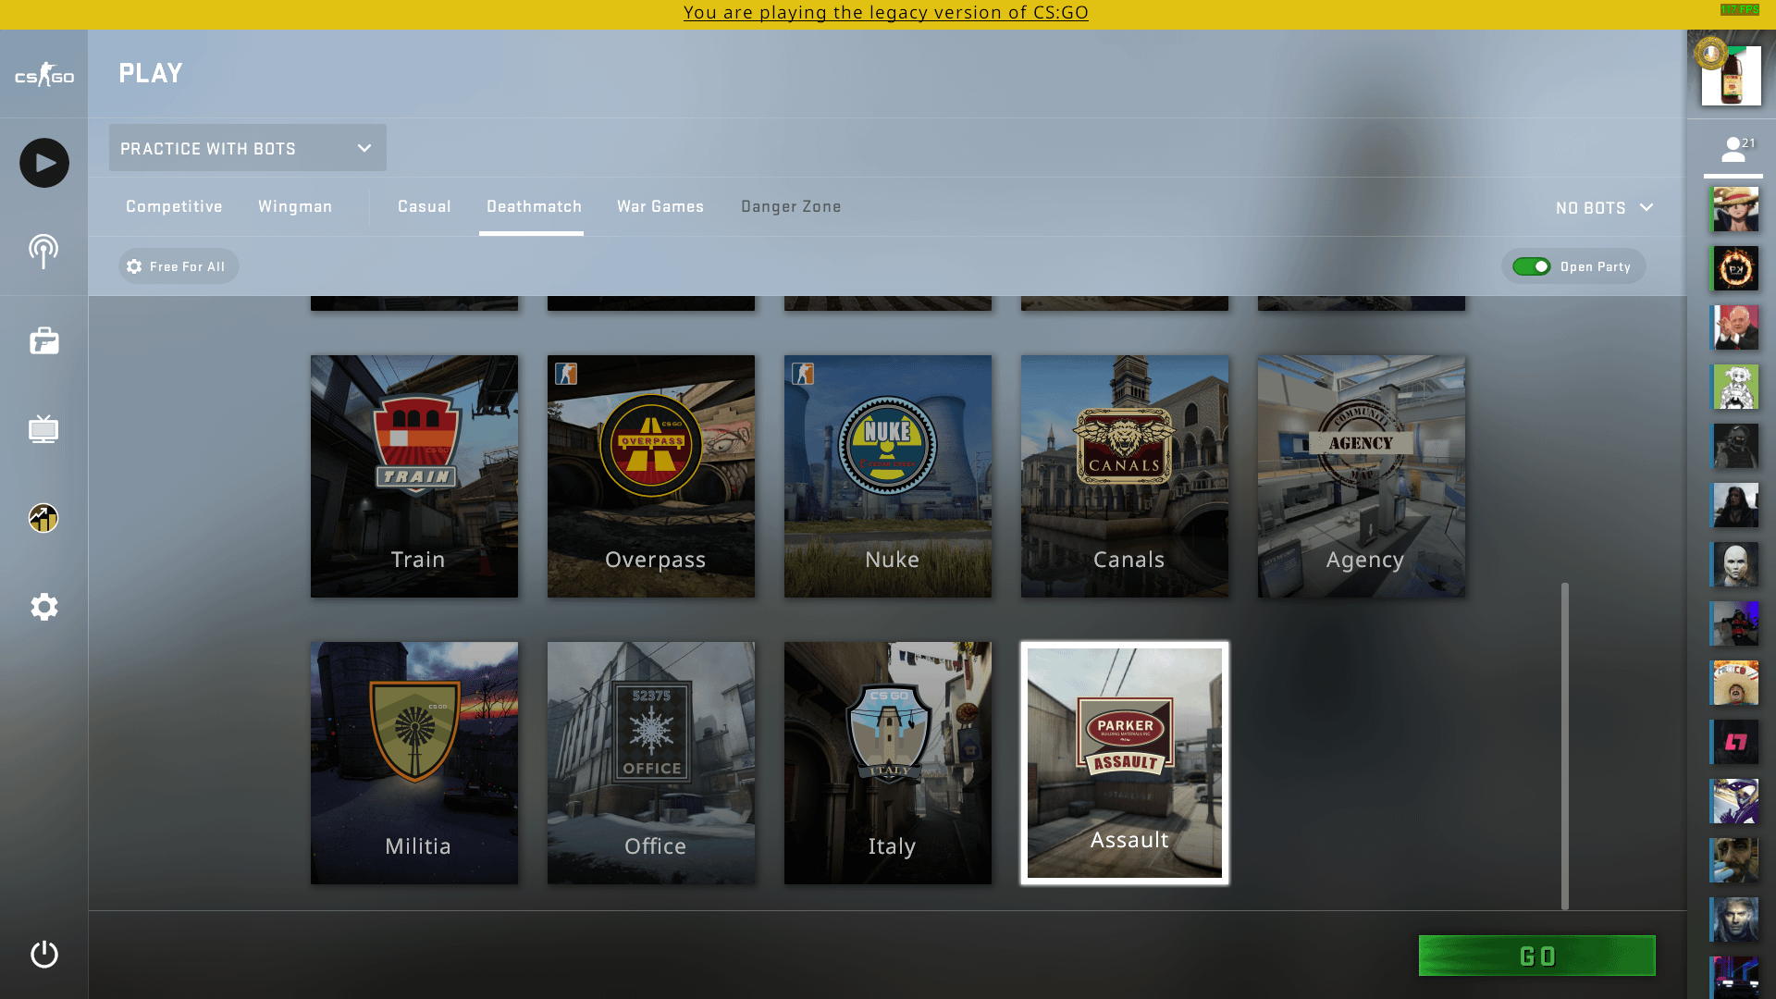Select the dark hooded figure friend avatar
Image resolution: width=1776 pixels, height=999 pixels.
tap(1734, 505)
